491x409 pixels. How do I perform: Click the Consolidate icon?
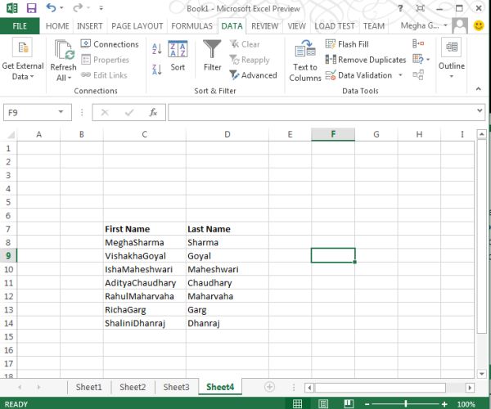(x=418, y=44)
